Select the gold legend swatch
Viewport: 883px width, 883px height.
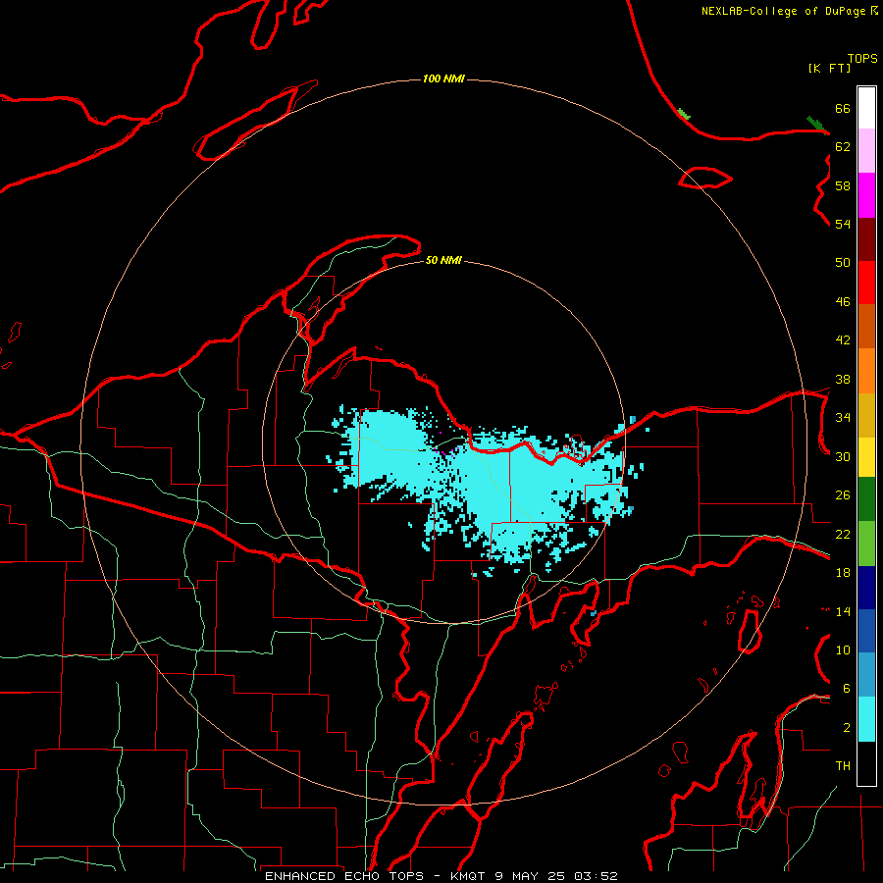866,415
